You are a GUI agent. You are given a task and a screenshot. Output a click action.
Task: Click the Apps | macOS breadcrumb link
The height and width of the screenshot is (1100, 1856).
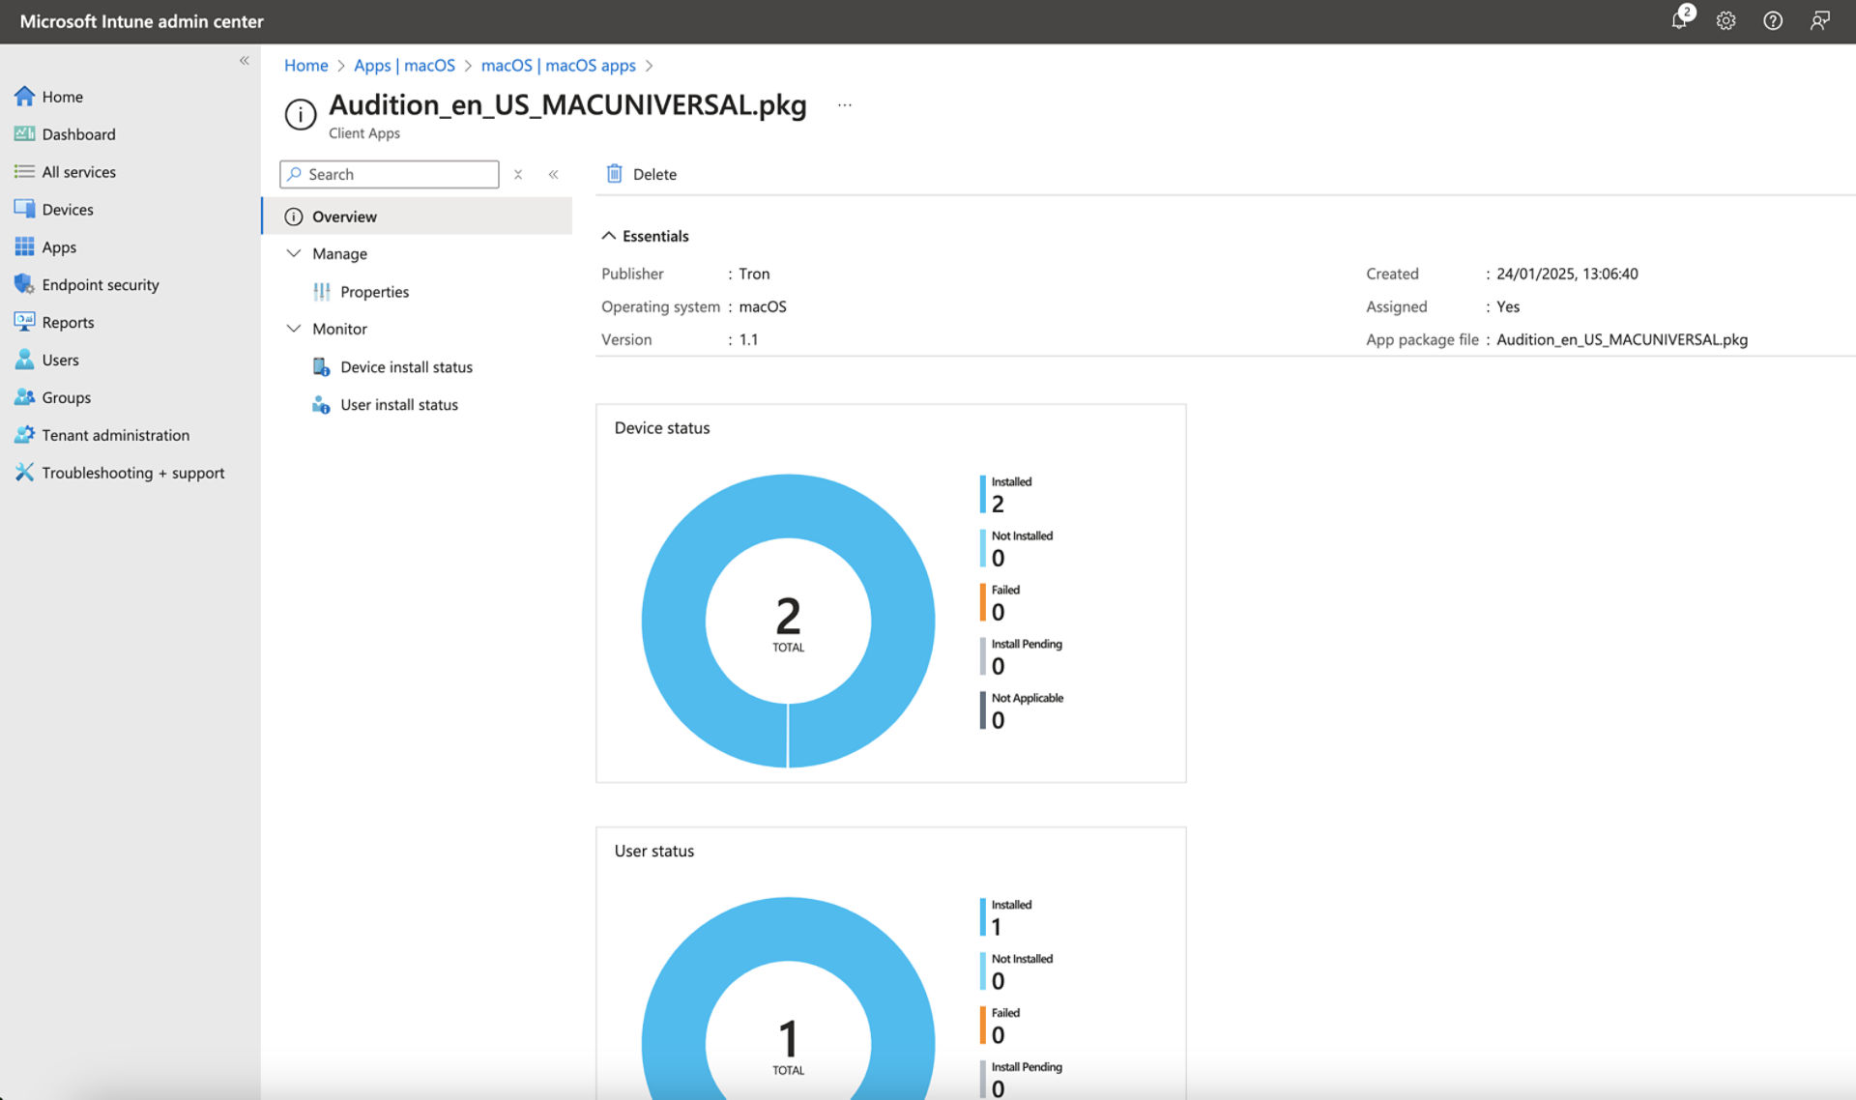point(404,66)
